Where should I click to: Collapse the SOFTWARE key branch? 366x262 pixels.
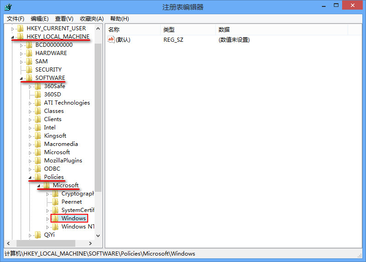pos(22,78)
